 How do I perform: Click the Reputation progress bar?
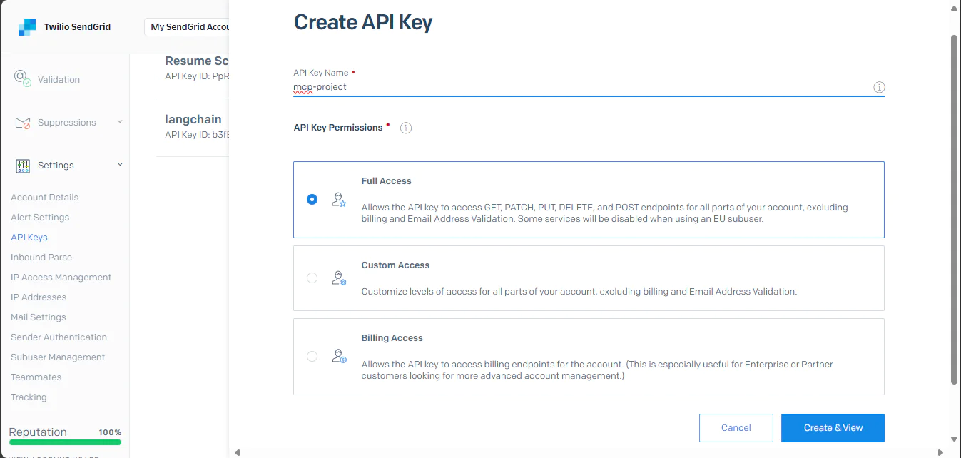(64, 442)
